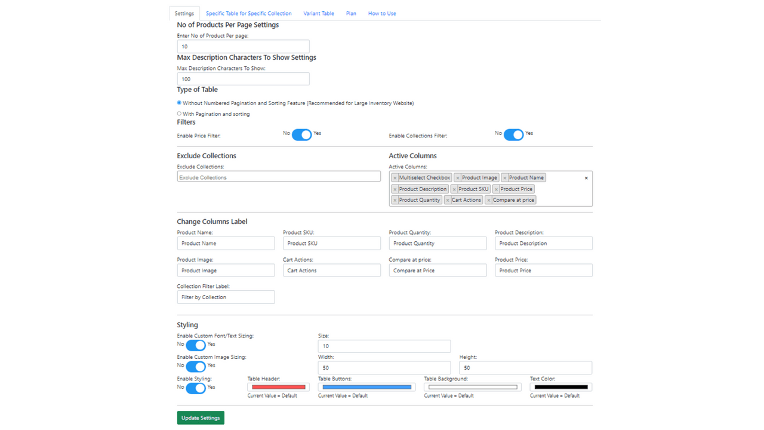Clear all Active Columns selections
The height and width of the screenshot is (430, 764).
tap(586, 178)
